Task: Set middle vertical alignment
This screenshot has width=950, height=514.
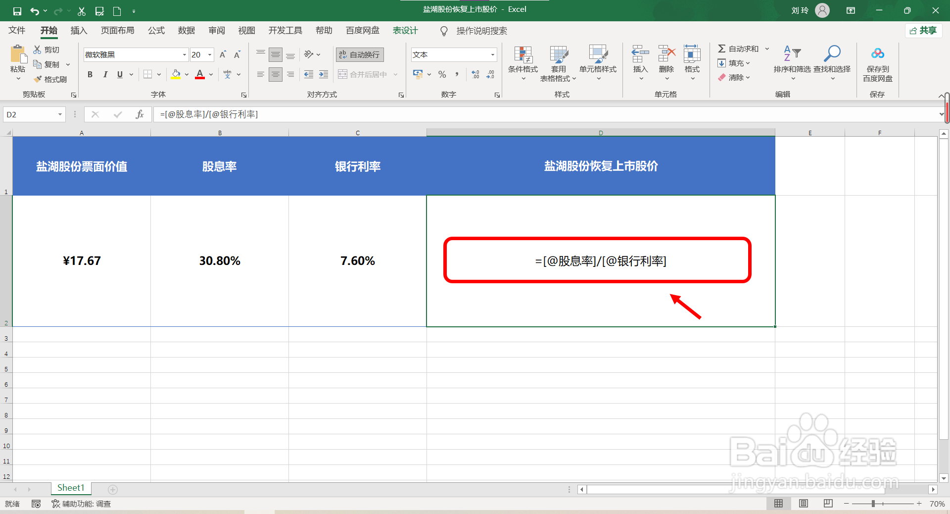Action: [x=276, y=54]
